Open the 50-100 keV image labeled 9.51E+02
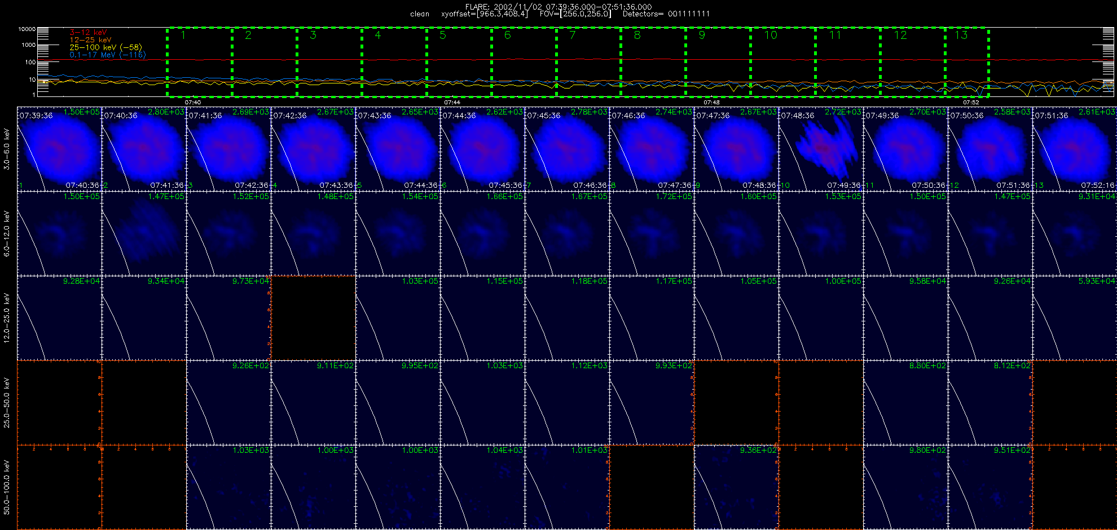 tap(990, 487)
